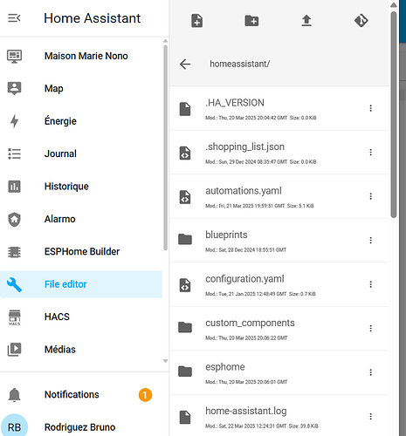Click the new folder icon
The image size is (406, 436).
click(x=251, y=21)
